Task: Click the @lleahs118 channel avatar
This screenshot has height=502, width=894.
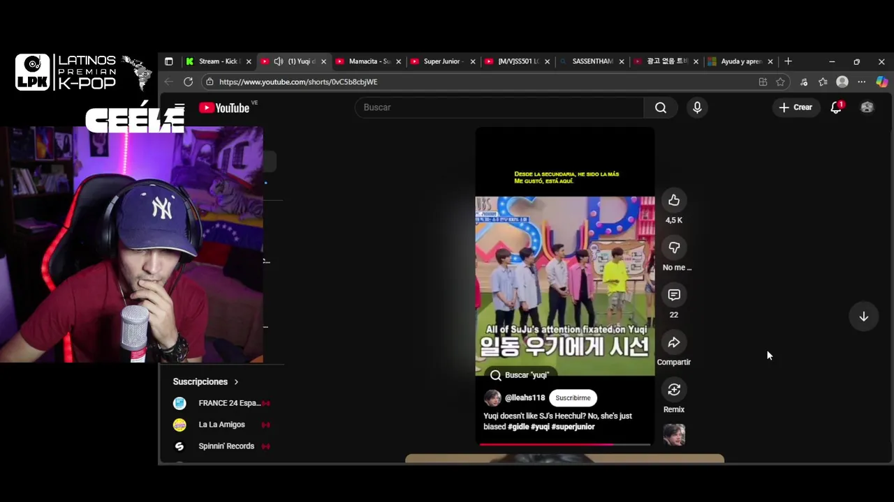Action: point(492,398)
